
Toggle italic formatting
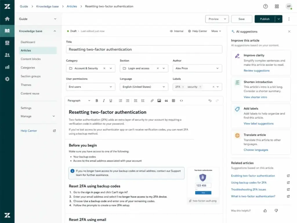[x=104, y=101]
